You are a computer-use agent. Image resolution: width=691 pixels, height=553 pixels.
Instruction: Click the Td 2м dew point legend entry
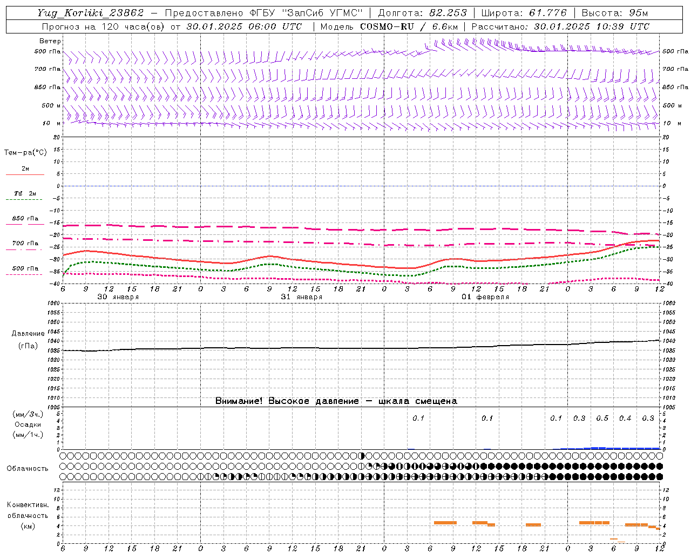[25, 193]
